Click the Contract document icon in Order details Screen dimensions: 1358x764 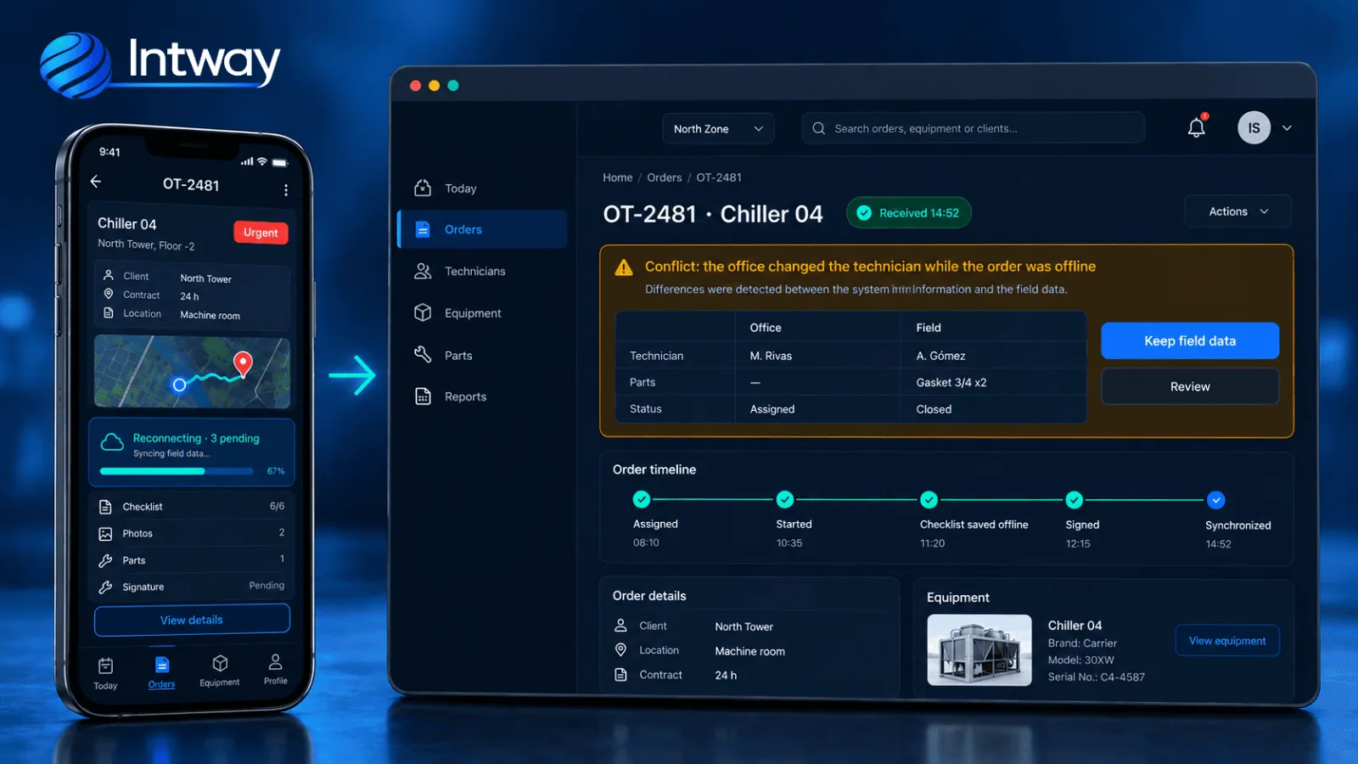[620, 675]
